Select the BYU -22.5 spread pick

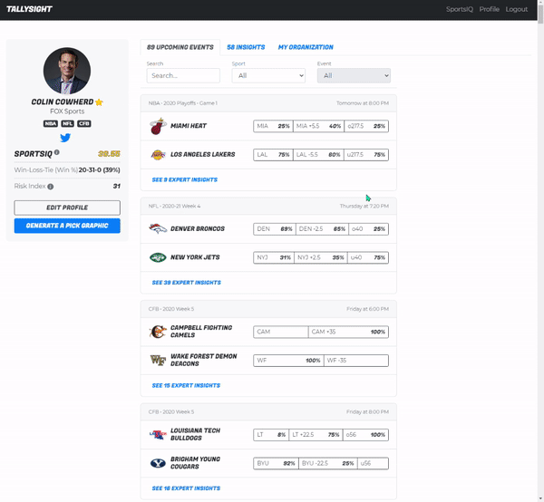tap(328, 463)
